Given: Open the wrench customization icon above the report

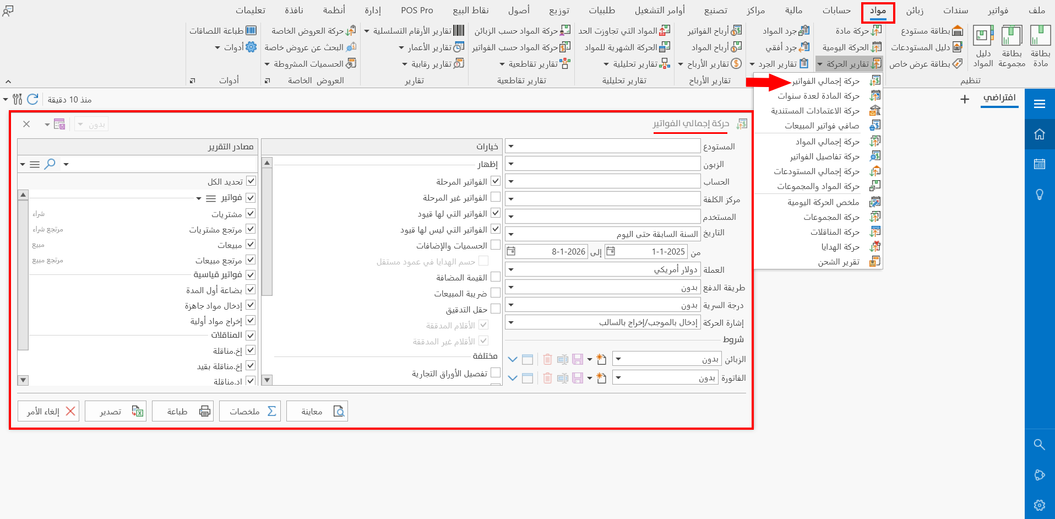Looking at the screenshot, I should tap(17, 99).
